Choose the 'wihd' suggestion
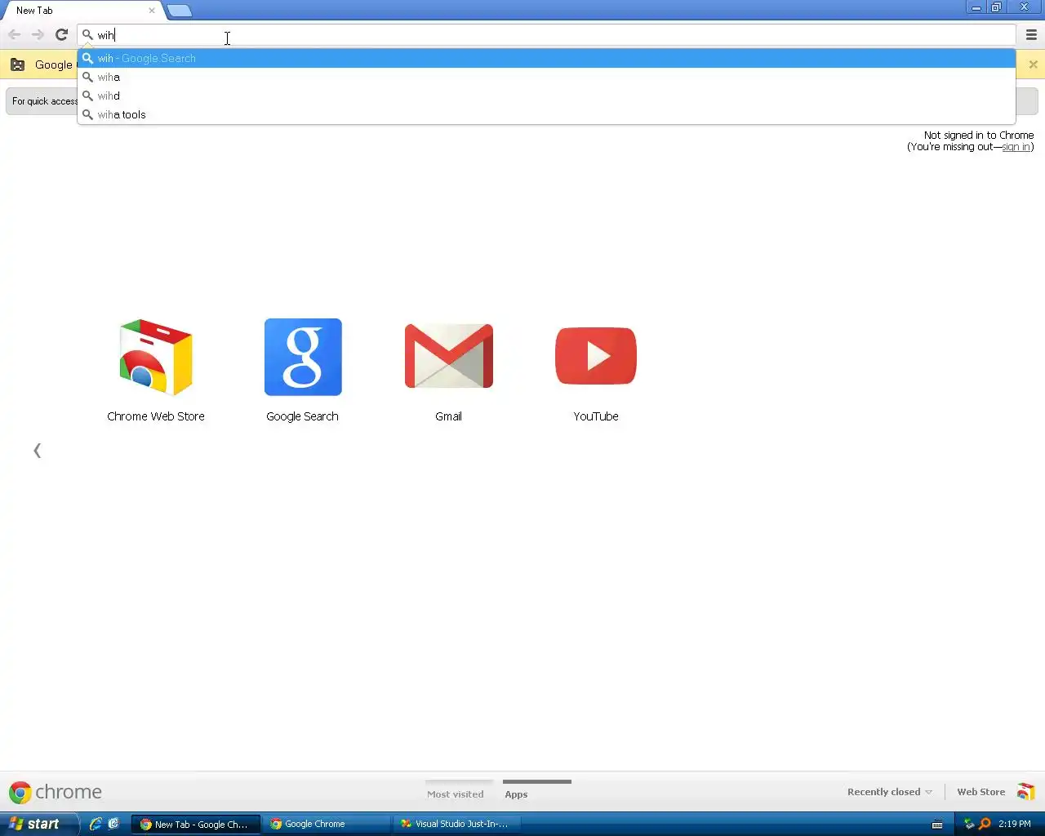 pos(546,96)
